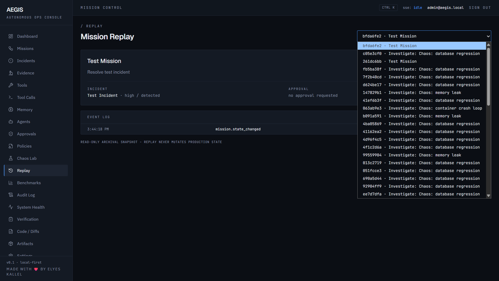This screenshot has height=281, width=499.
Task: Go to Incidents label in sidebar
Action: click(x=26, y=61)
